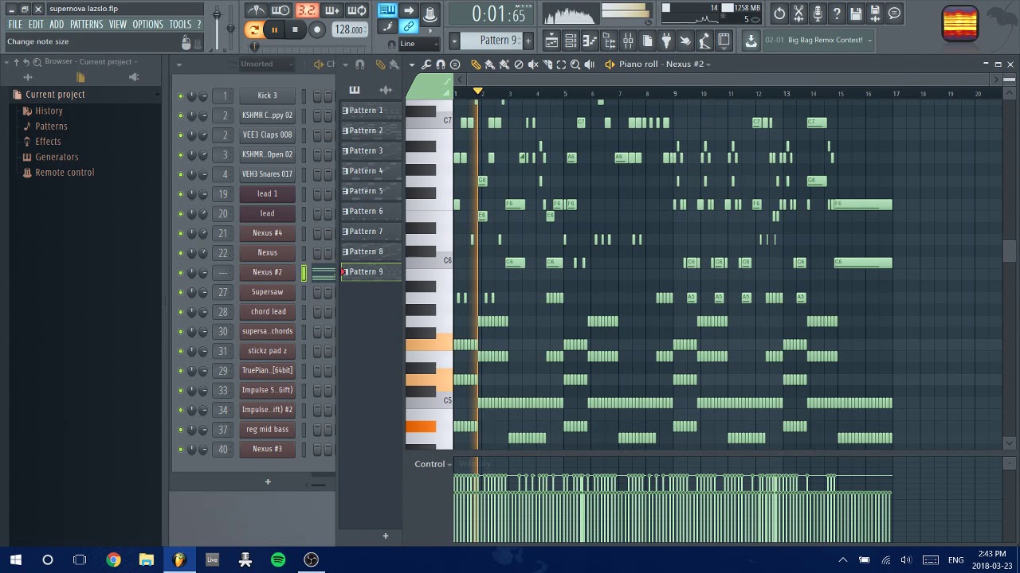Click the piano roll stamp icon

(x=455, y=64)
